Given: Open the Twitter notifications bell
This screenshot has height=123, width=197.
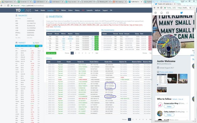Looking at the screenshot, I should pyautogui.click(x=162, y=13).
